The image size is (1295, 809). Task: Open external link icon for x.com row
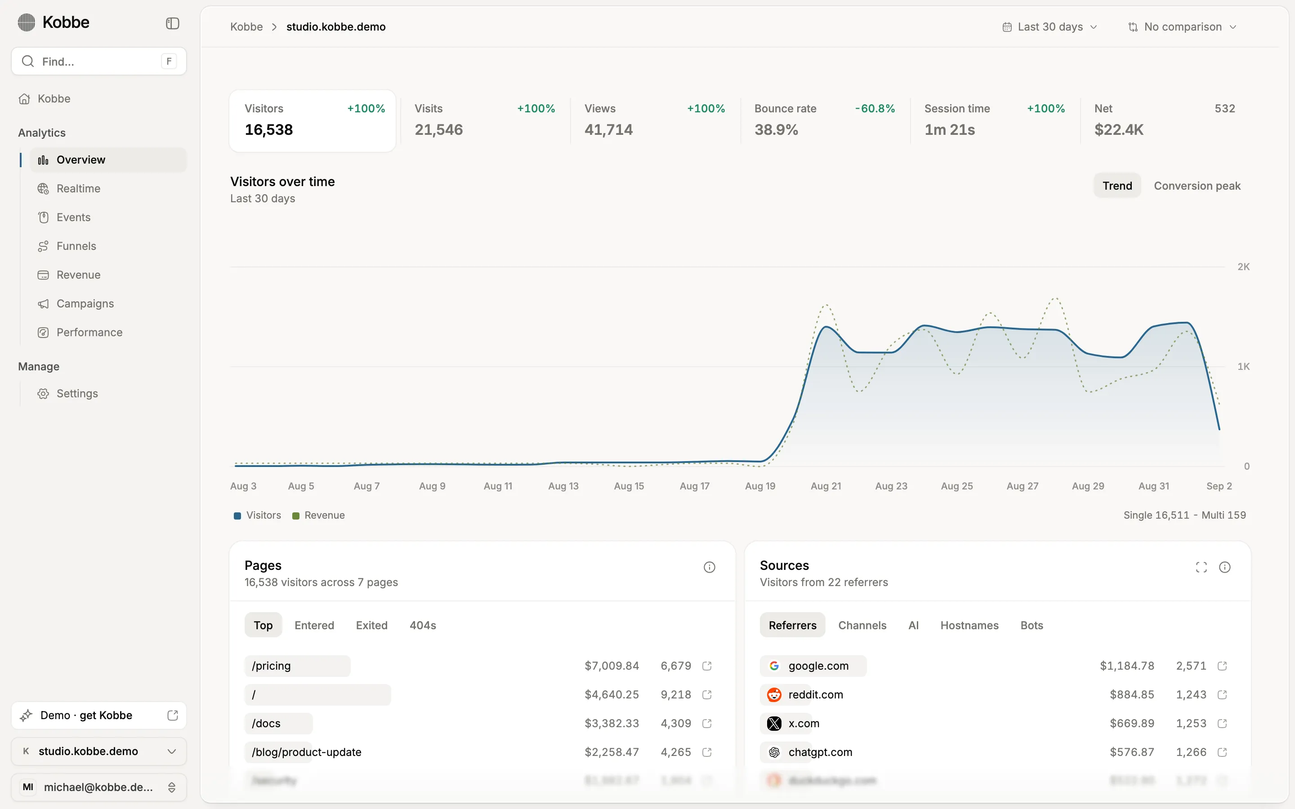pyautogui.click(x=1222, y=724)
